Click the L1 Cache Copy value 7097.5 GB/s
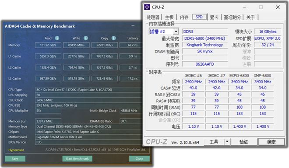This screenshot has width=289, height=168. pos(105,56)
